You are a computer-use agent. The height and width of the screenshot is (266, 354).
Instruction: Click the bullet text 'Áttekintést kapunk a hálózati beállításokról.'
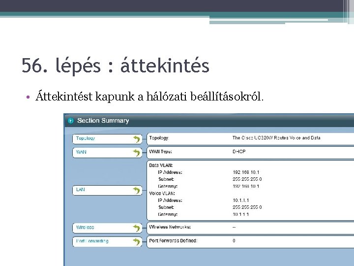pos(149,97)
